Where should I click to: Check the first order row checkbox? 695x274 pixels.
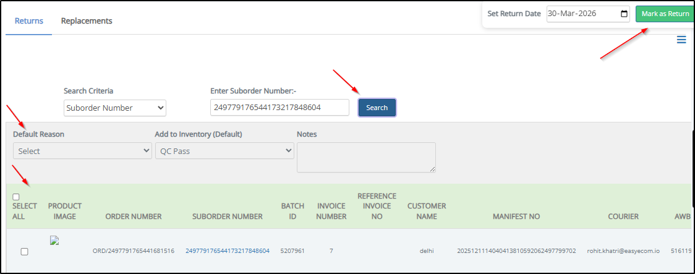(x=25, y=251)
